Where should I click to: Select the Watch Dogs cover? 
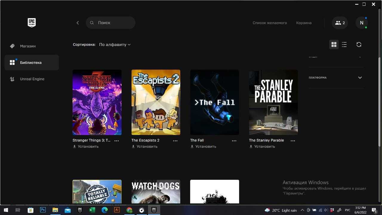pos(156,192)
